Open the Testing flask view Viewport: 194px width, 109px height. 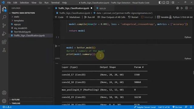click(x=4, y=50)
